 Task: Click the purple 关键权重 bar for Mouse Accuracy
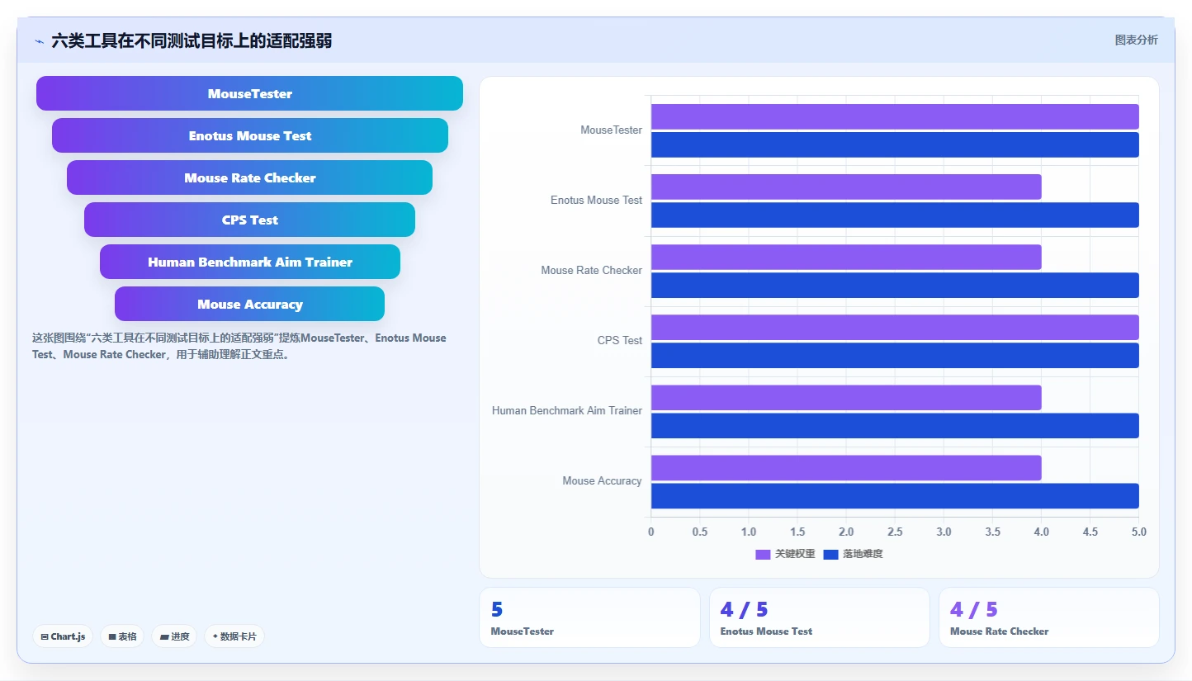point(846,467)
